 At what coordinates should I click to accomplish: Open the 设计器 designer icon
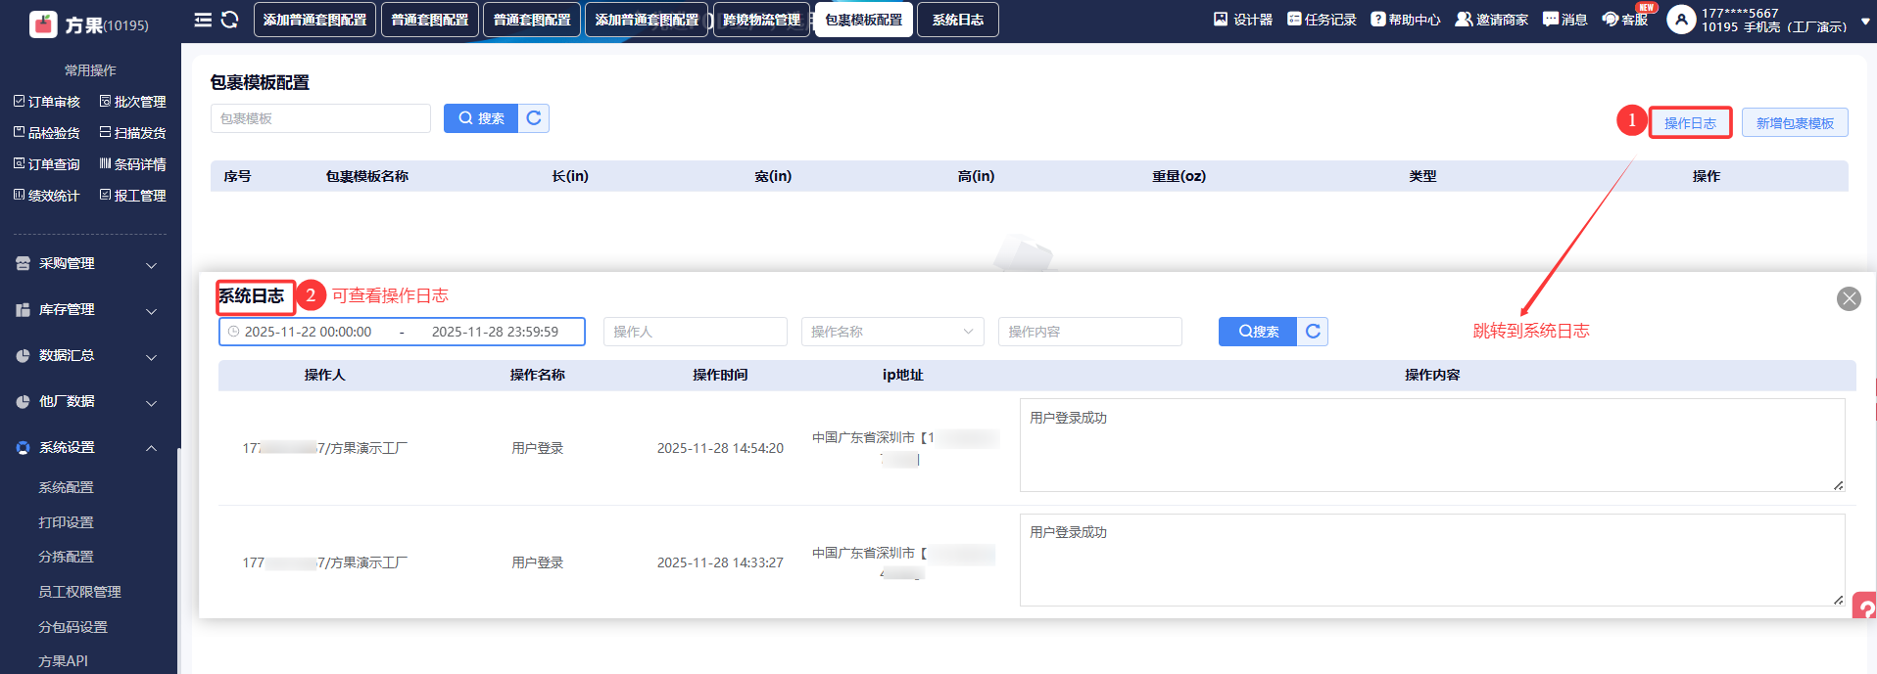point(1242,20)
